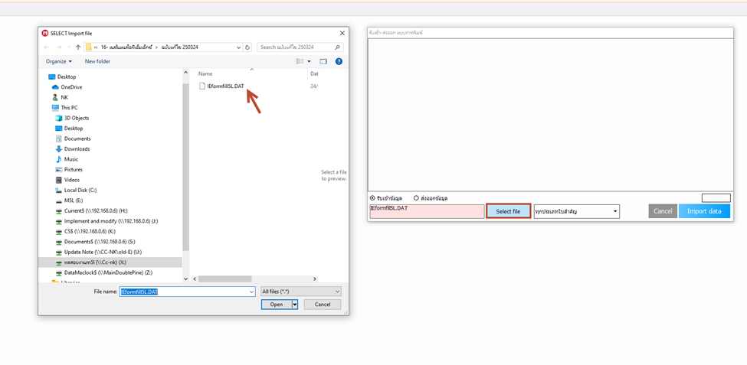Viewport: 747px width, 365px height.
Task: Click the Search field in file dialog
Action: tap(296, 47)
